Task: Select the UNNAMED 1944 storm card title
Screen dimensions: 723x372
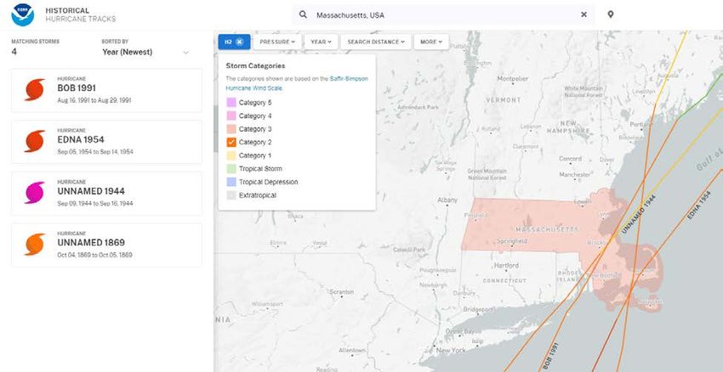Action: click(91, 191)
